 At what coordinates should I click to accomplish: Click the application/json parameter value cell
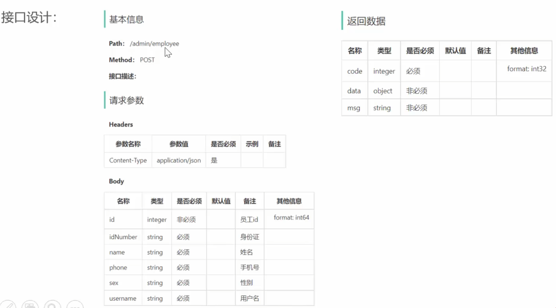click(178, 160)
